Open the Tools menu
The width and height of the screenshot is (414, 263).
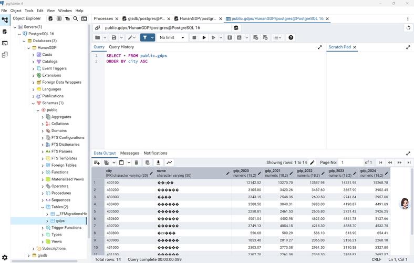(29, 11)
